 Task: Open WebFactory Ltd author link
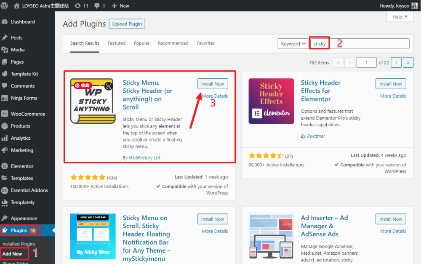144,157
